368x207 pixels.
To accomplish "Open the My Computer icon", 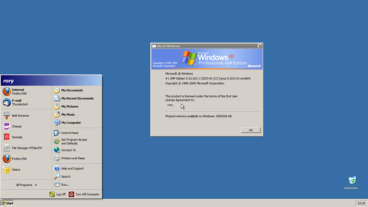I will pos(57,123).
